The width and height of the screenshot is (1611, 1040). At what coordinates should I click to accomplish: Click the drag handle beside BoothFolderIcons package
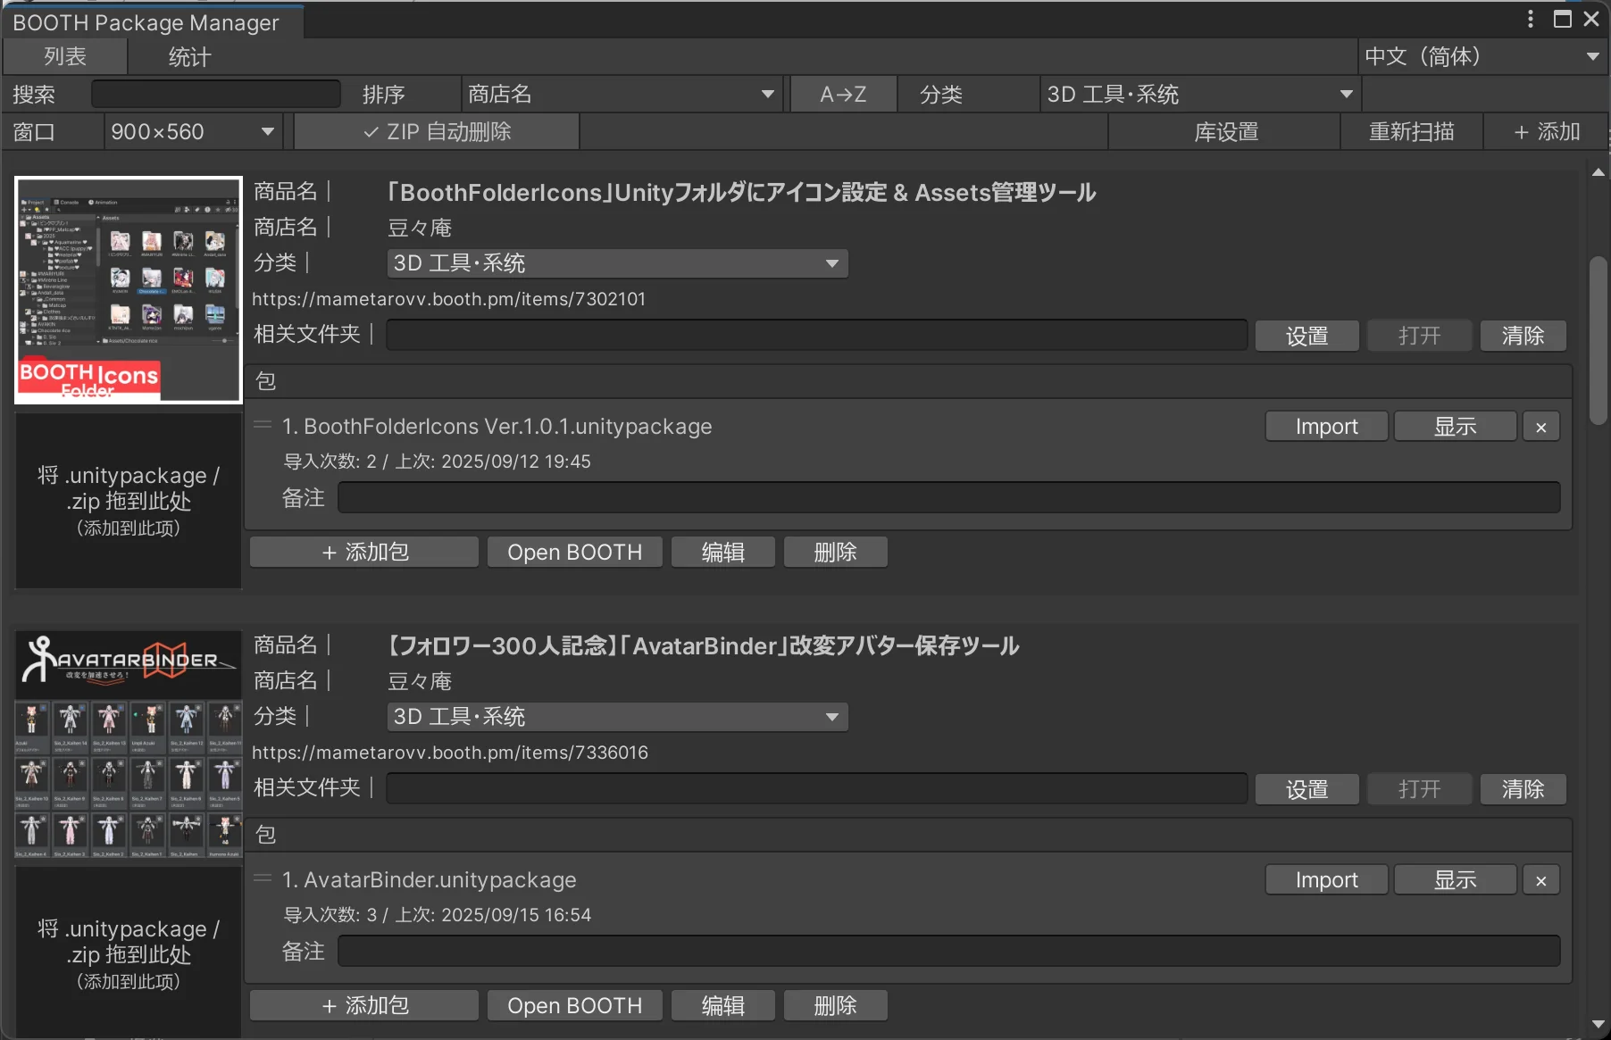[263, 426]
